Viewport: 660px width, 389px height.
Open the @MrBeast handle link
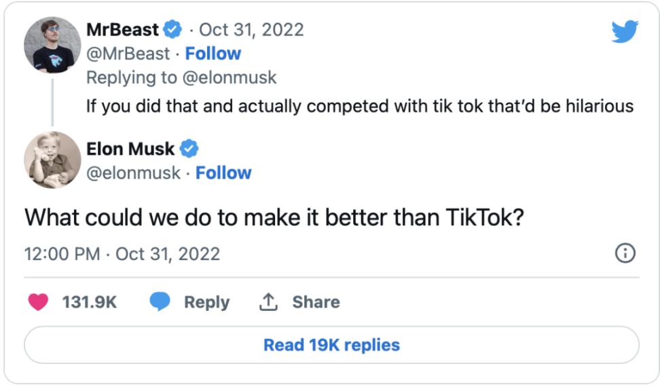click(128, 54)
